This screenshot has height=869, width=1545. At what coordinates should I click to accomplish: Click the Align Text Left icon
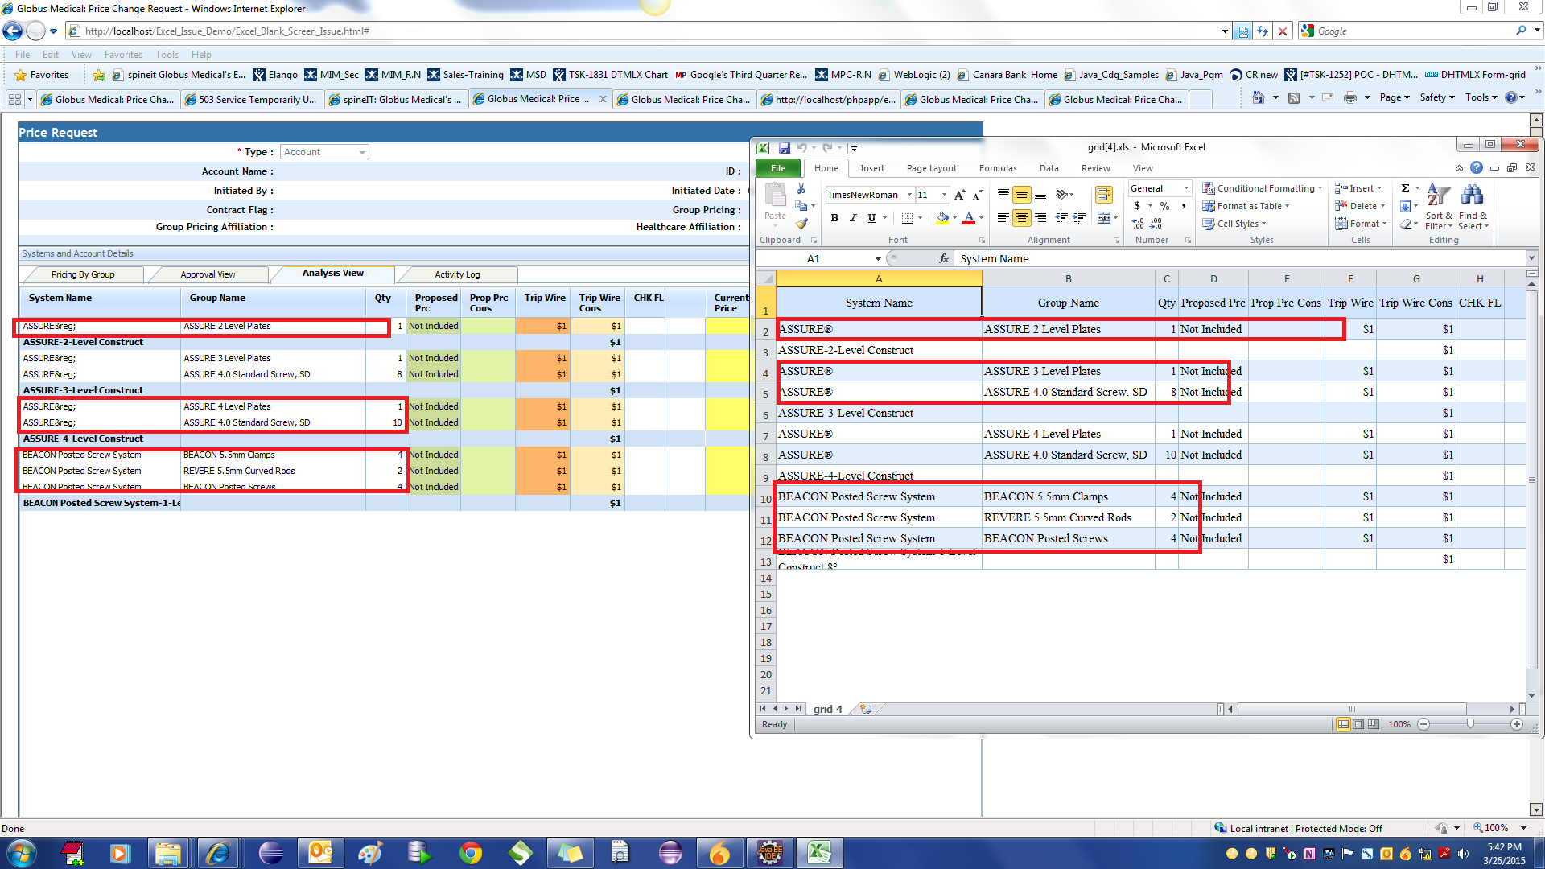point(1003,218)
